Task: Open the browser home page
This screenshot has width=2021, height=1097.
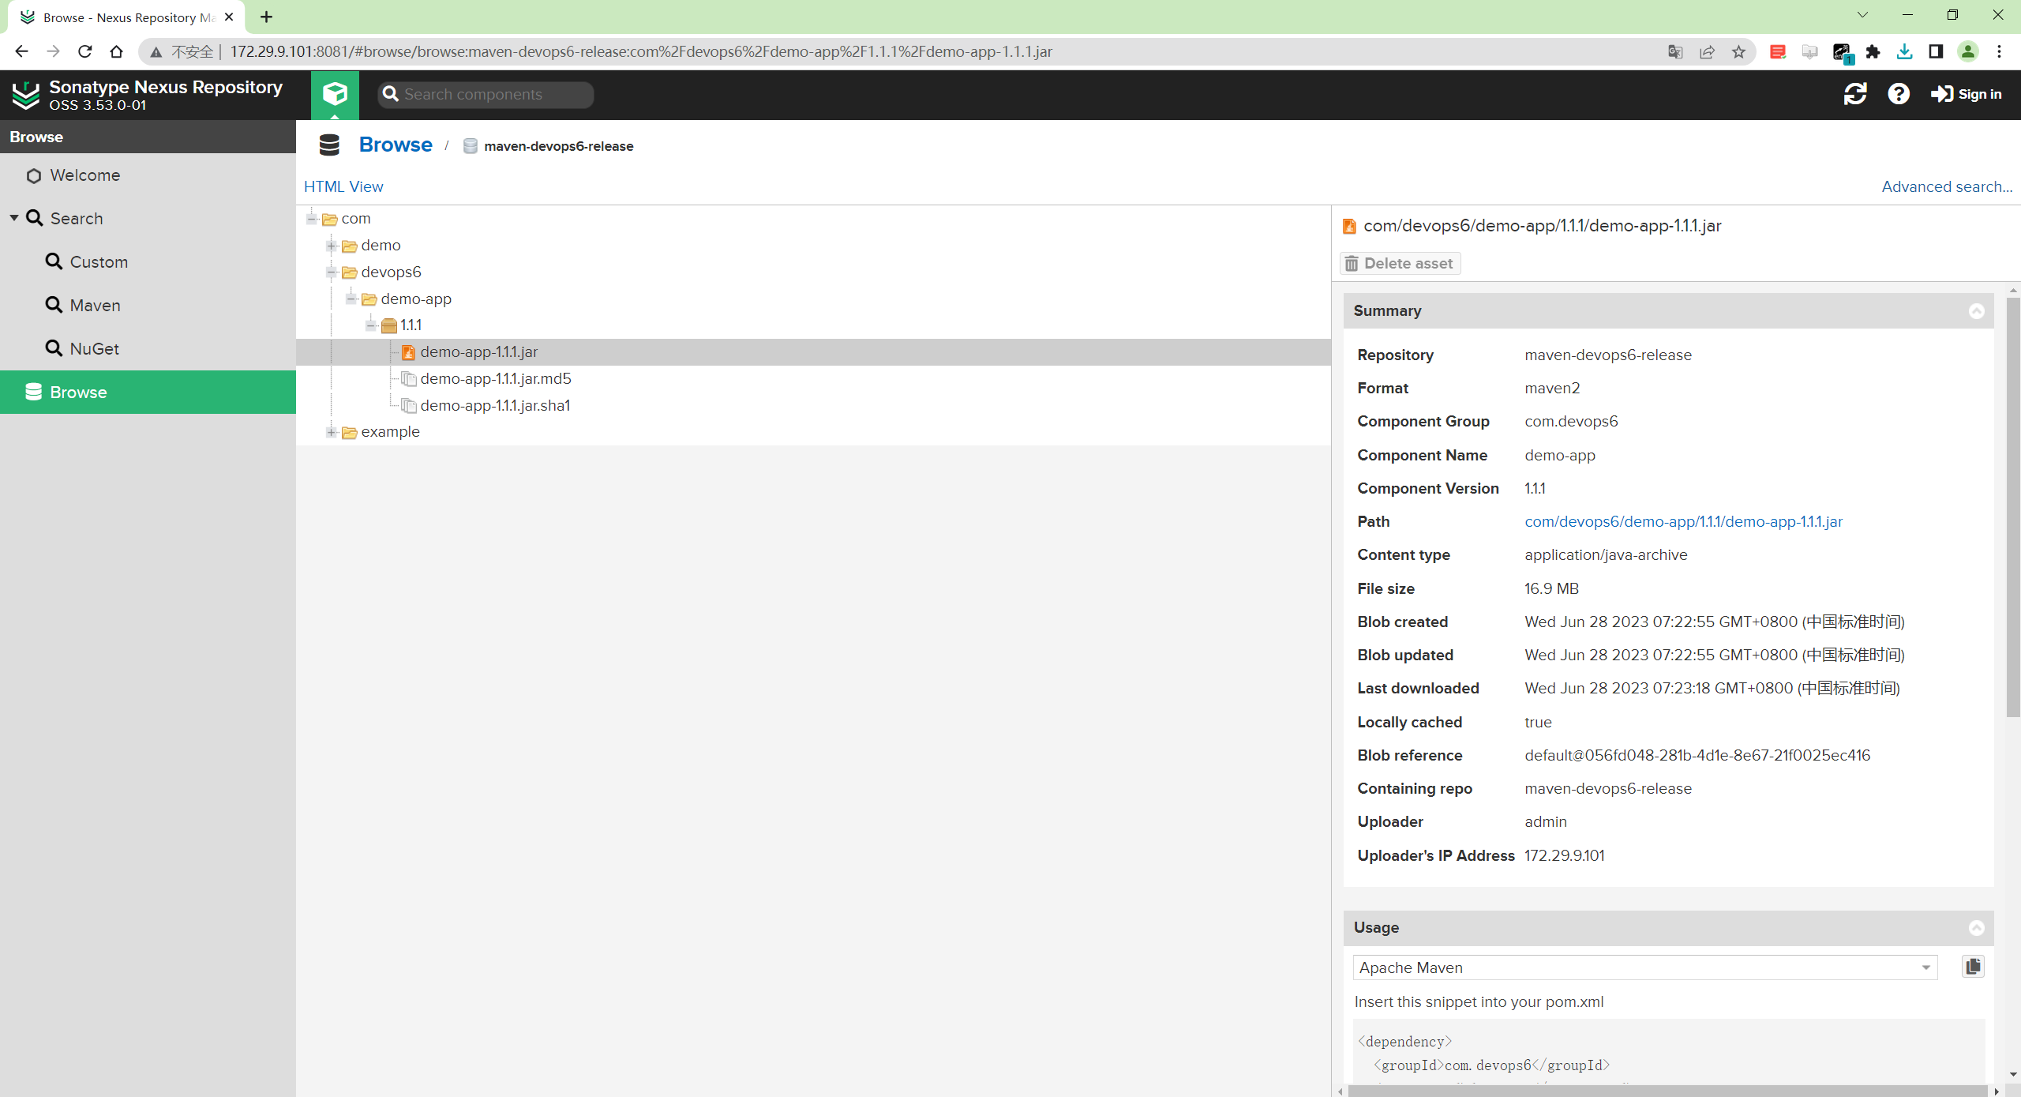Action: [x=117, y=51]
